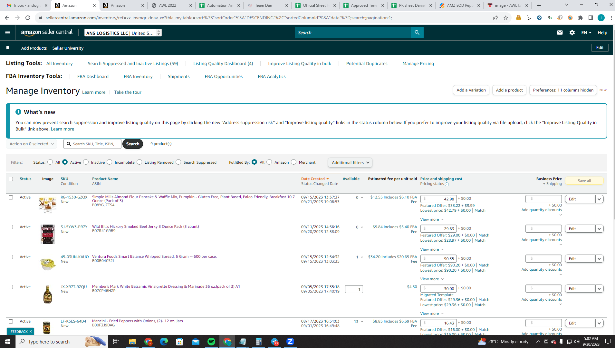615x348 pixels.
Task: Switch to the AWL 2022 browser tab
Action: tap(172, 5)
